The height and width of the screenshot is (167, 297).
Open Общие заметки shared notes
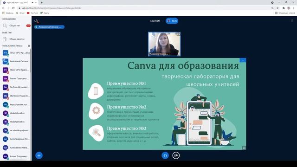[16, 39]
